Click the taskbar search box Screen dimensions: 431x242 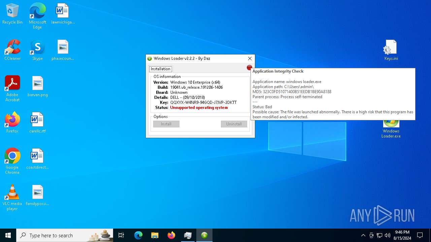point(65,235)
